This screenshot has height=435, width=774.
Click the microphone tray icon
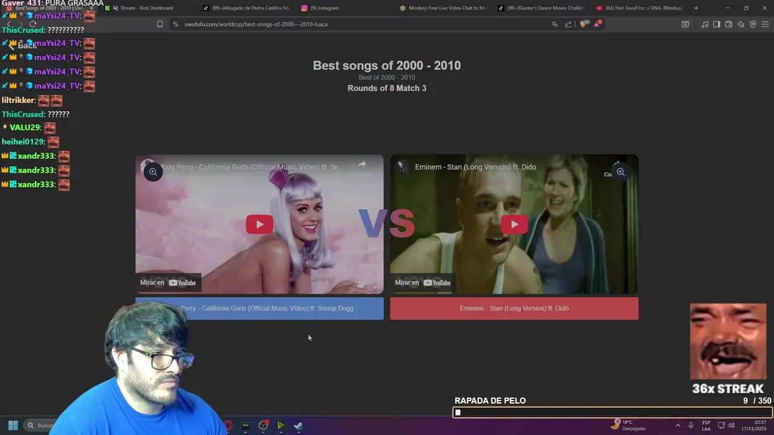pyautogui.click(x=691, y=425)
